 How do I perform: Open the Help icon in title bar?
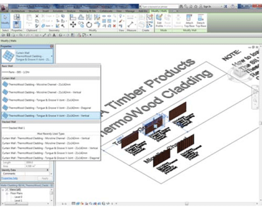tap(232, 6)
